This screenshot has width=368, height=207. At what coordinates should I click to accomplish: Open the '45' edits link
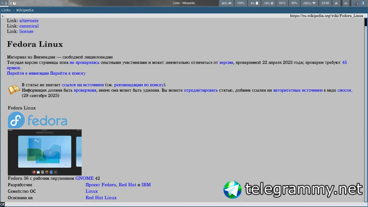pos(344,62)
